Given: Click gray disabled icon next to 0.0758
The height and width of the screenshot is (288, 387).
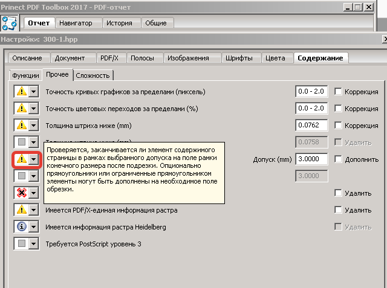Looking at the screenshot, I should (x=22, y=142).
